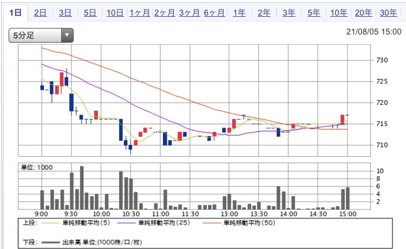Switch to the 10日 period tab

[115, 12]
